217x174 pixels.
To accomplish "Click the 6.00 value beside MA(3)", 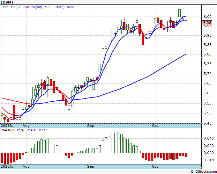I will pyautogui.click(x=26, y=7).
